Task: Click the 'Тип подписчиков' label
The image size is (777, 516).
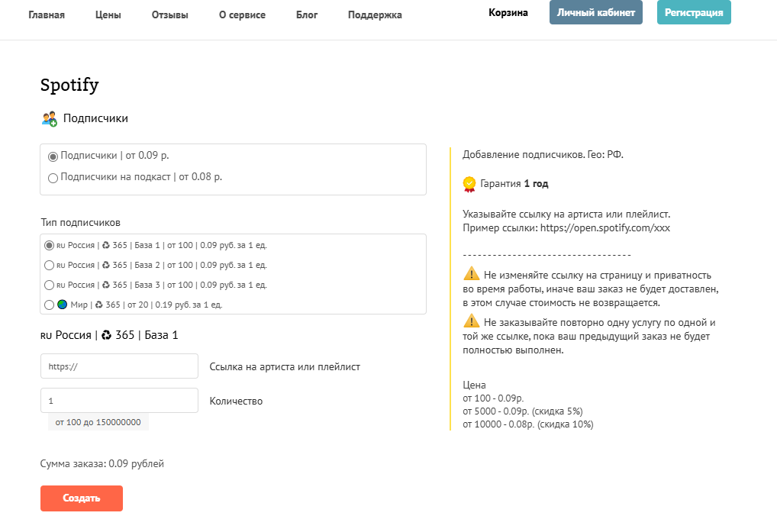Action: coord(81,223)
